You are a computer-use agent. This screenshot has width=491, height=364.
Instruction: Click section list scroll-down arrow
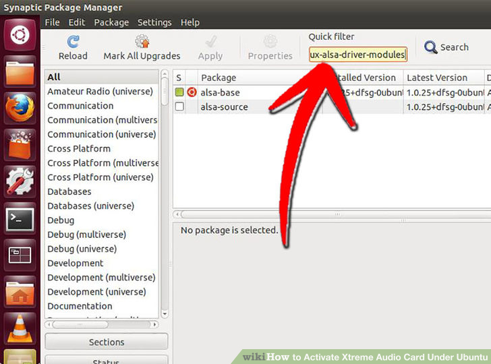point(165,313)
